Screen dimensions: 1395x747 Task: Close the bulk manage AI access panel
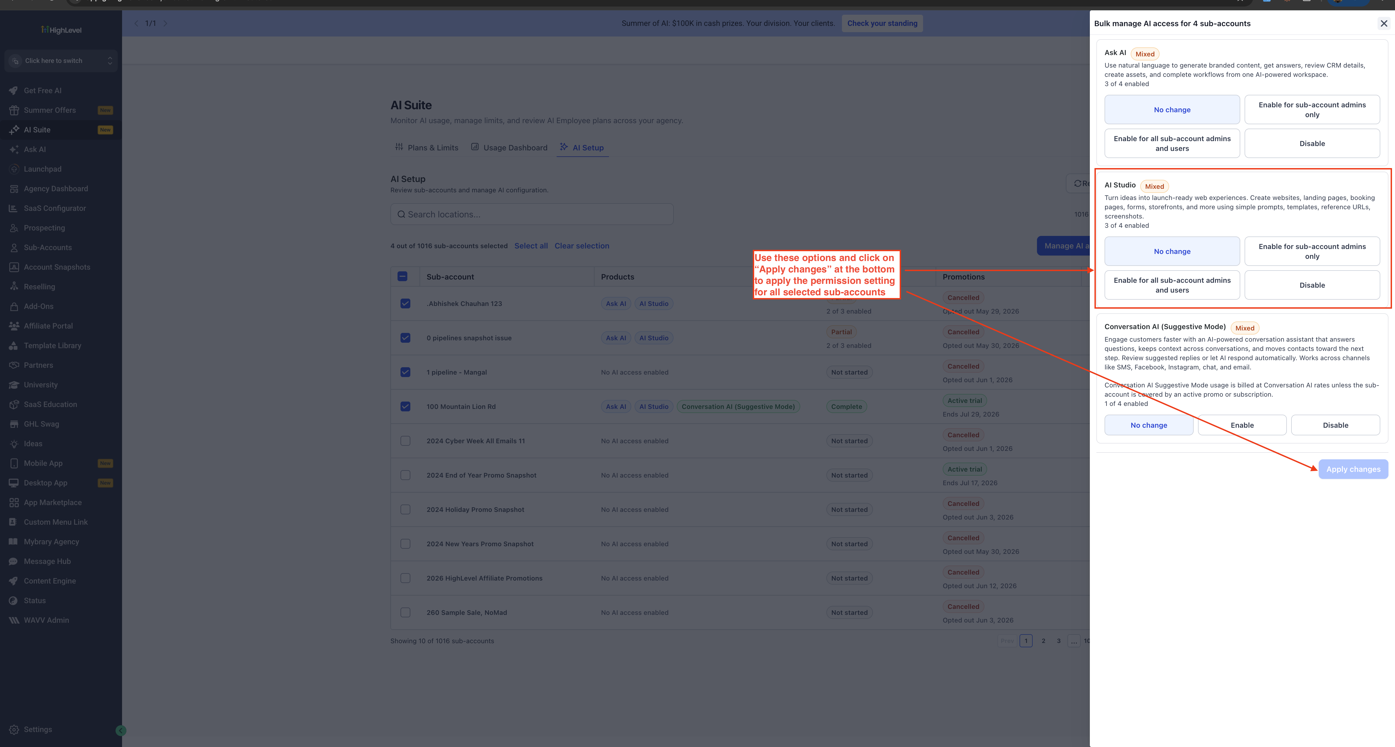(x=1384, y=23)
